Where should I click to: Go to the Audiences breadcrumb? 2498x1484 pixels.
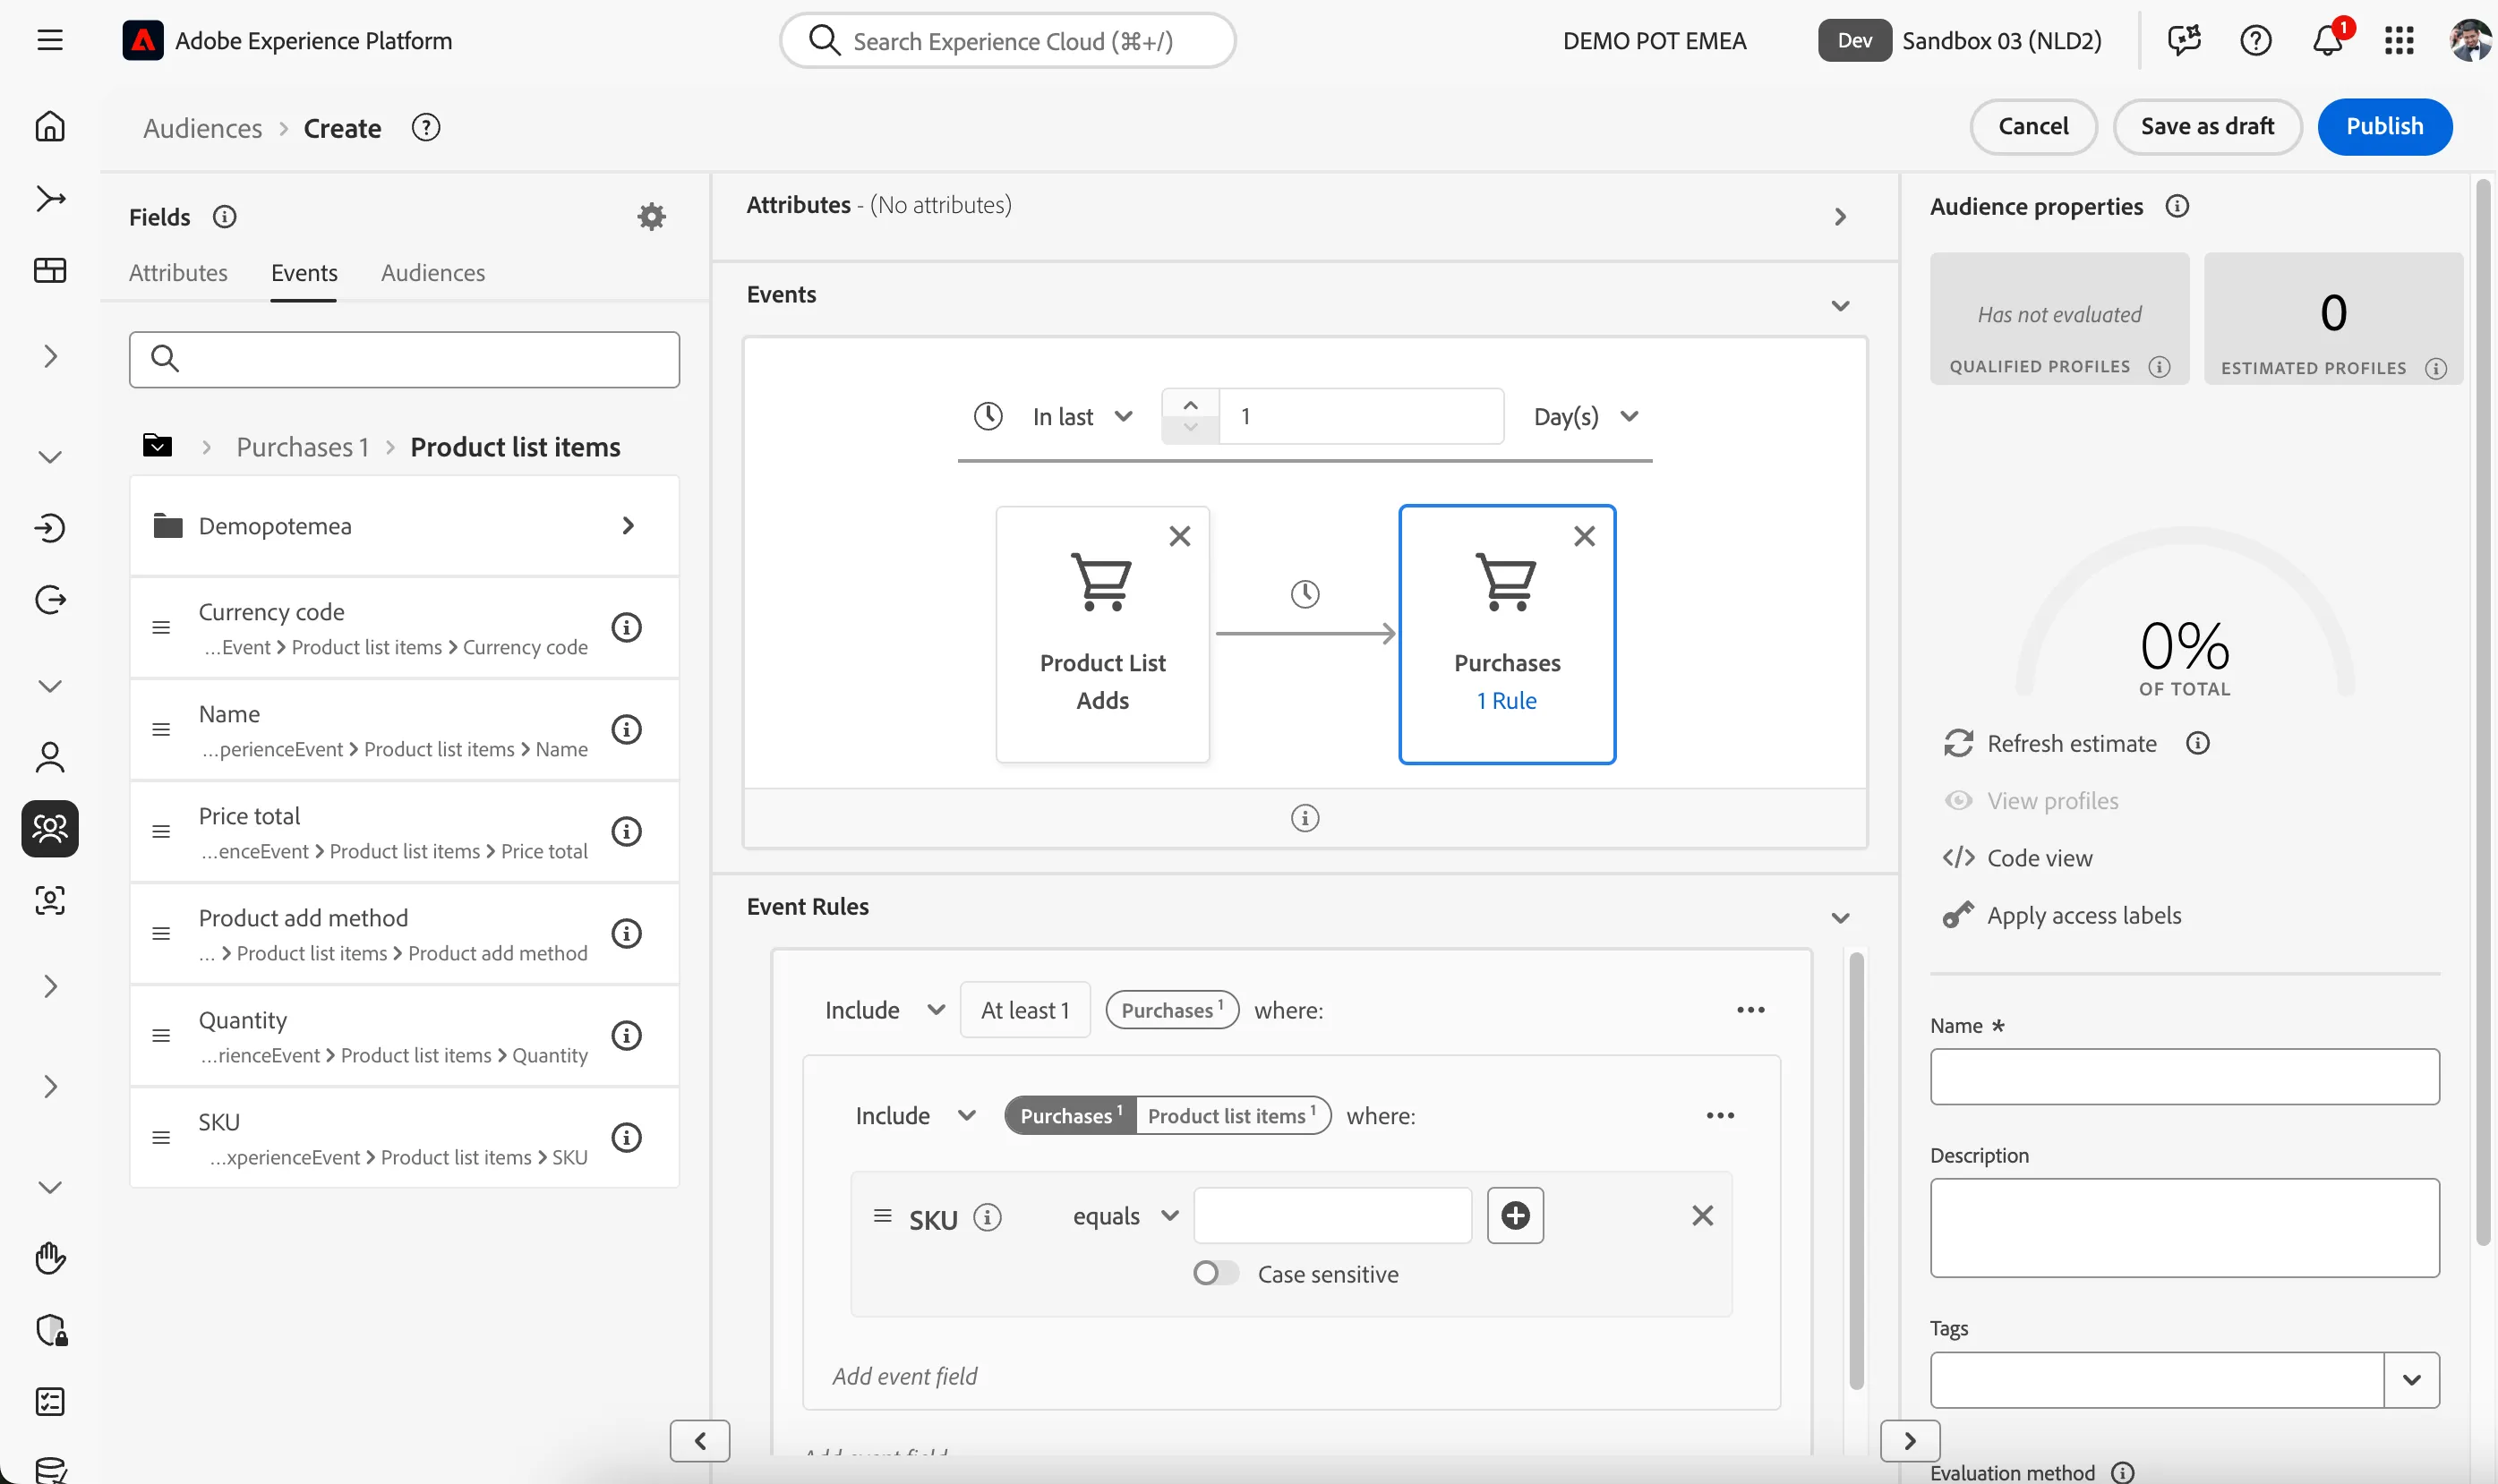203,128
